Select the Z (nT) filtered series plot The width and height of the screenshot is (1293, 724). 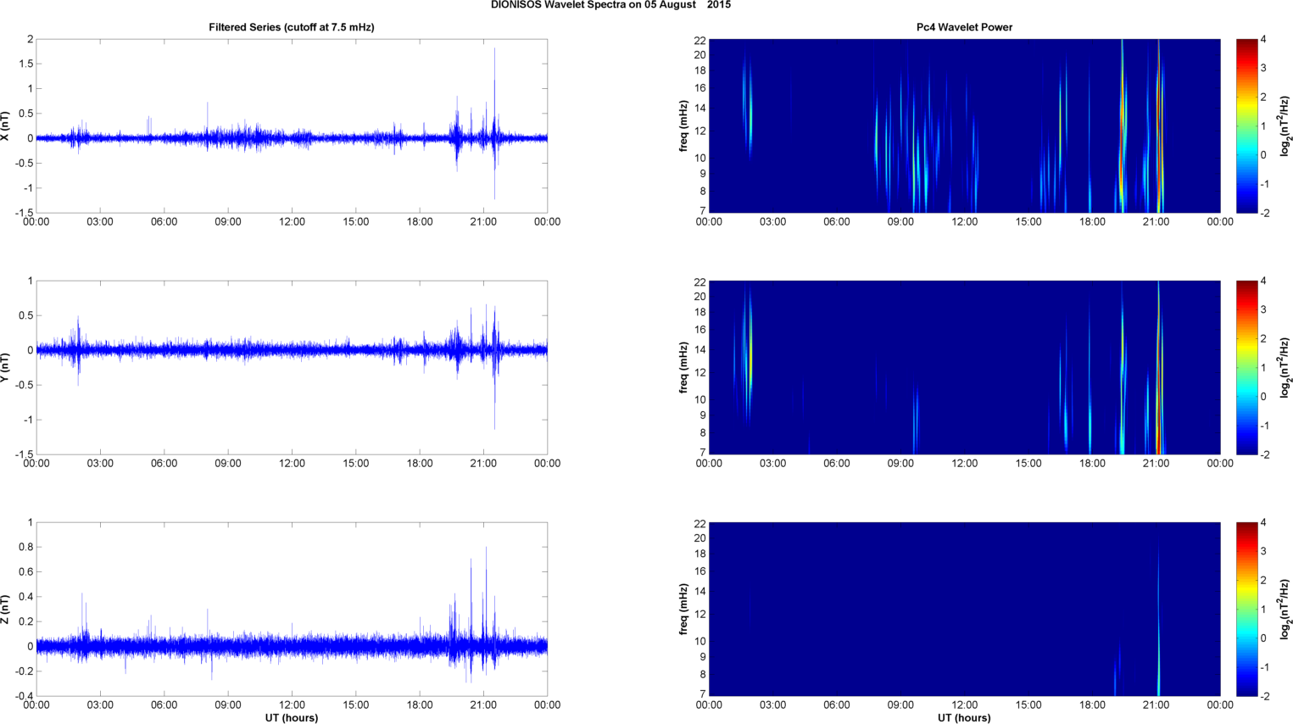coord(292,610)
